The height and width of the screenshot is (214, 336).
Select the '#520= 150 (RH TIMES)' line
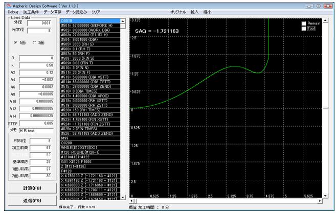pyautogui.click(x=90, y=110)
